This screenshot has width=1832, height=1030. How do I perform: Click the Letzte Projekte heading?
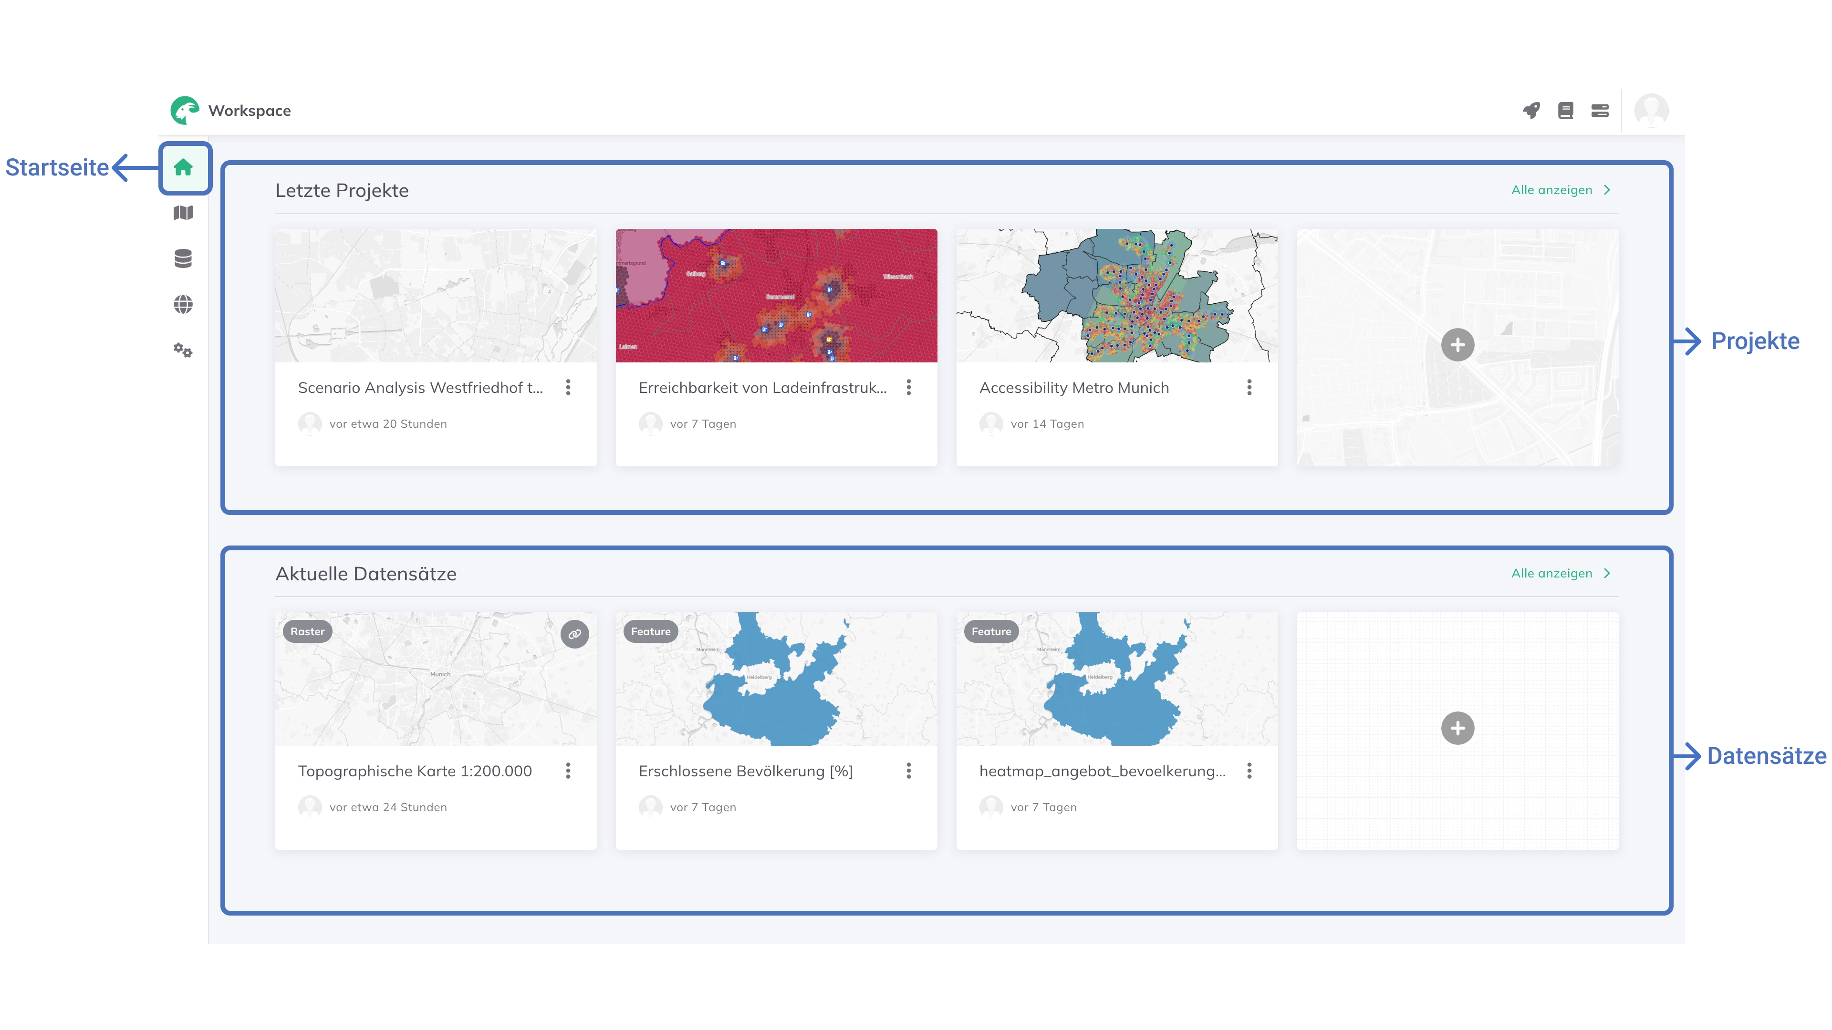click(x=342, y=191)
